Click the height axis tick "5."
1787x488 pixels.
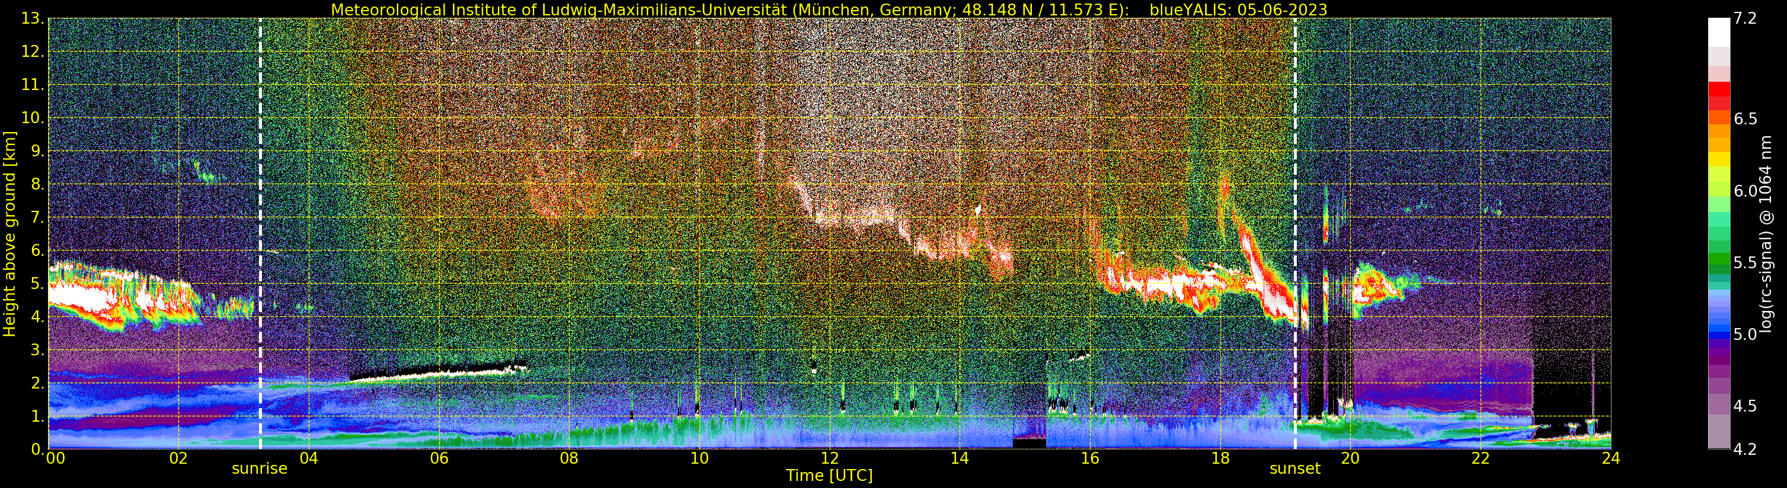point(37,284)
